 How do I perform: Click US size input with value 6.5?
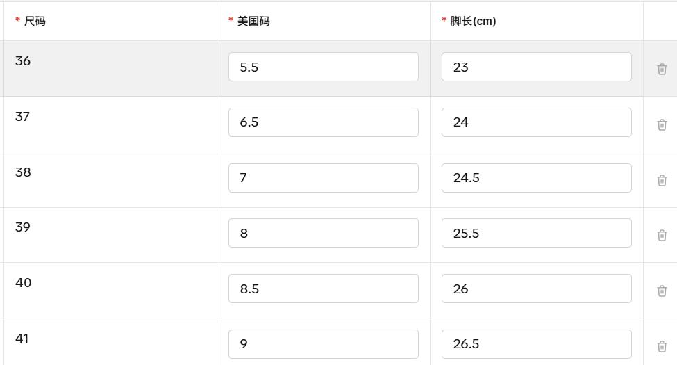pyautogui.click(x=323, y=122)
